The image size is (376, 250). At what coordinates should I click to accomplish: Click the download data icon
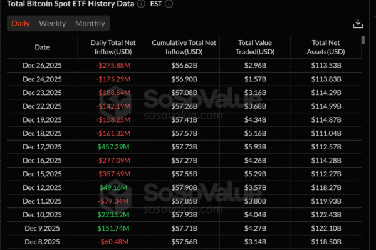click(358, 23)
